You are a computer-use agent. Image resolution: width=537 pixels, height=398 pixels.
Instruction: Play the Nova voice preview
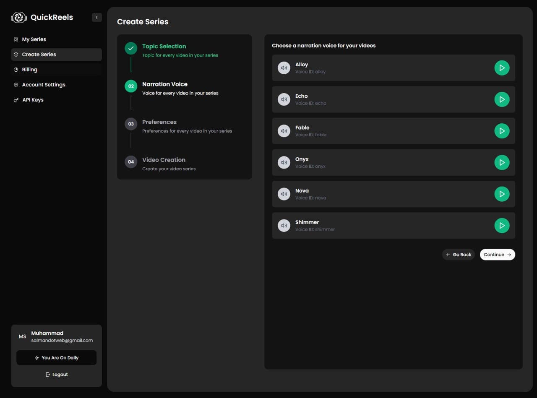pyautogui.click(x=502, y=194)
